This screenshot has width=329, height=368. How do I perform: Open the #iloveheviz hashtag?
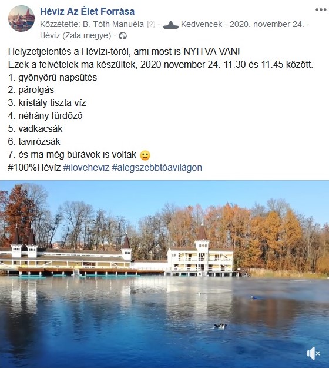[x=86, y=167]
